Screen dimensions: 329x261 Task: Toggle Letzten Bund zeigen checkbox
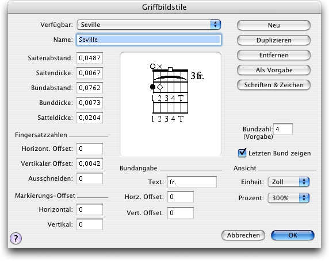(242, 153)
